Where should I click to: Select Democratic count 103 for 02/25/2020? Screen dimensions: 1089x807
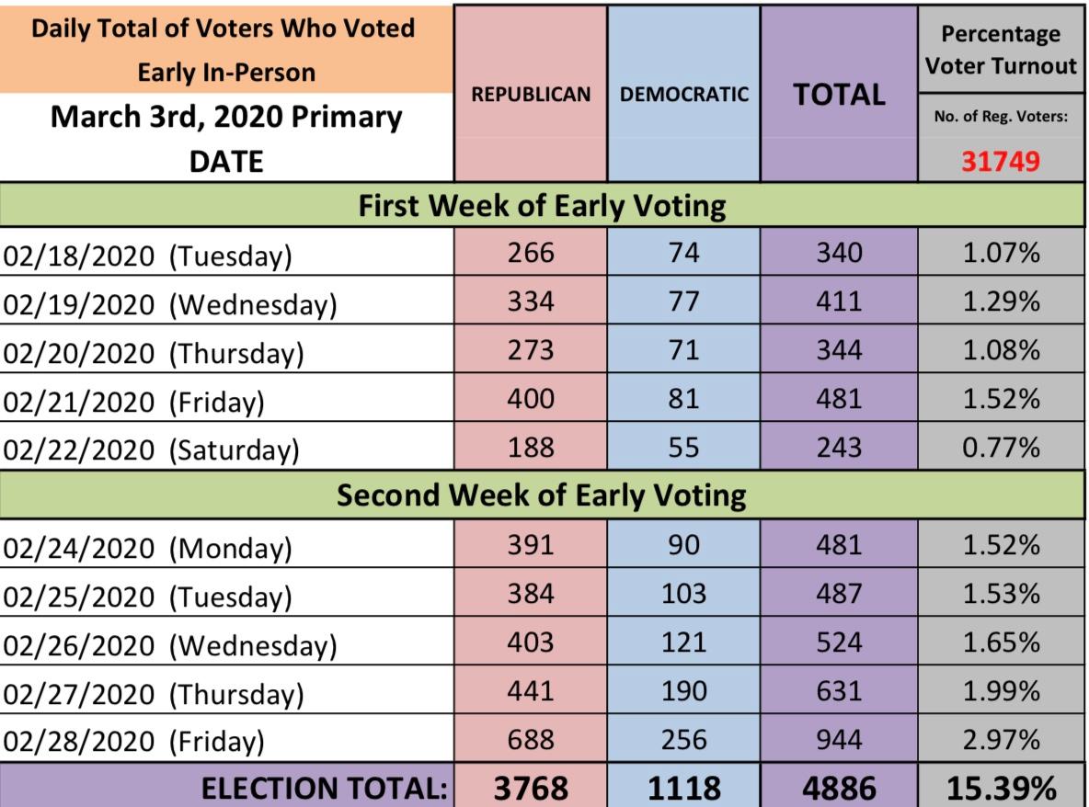tap(683, 594)
